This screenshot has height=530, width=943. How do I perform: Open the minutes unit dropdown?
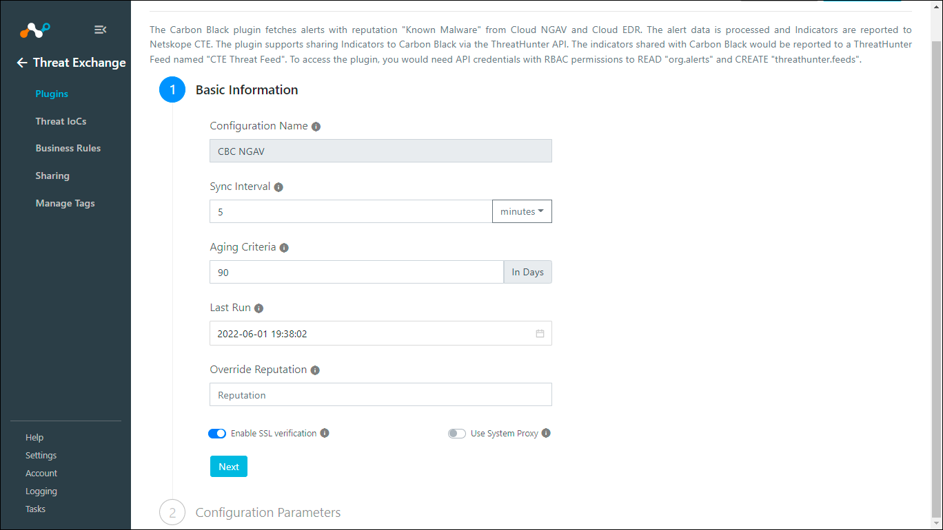522,211
